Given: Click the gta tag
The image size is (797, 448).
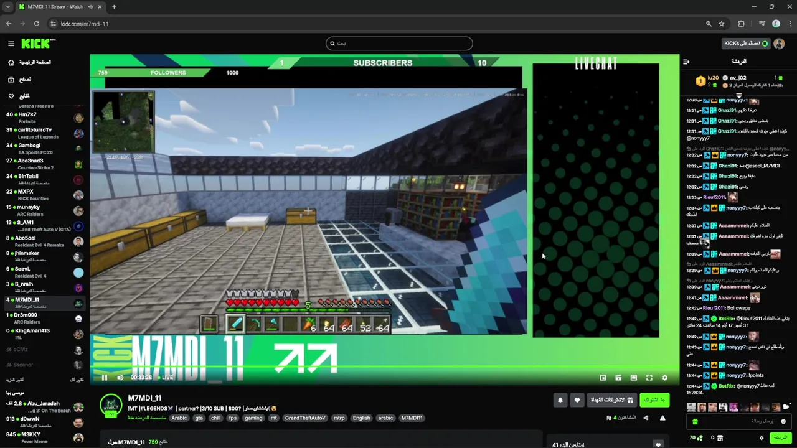Looking at the screenshot, I should [199, 418].
